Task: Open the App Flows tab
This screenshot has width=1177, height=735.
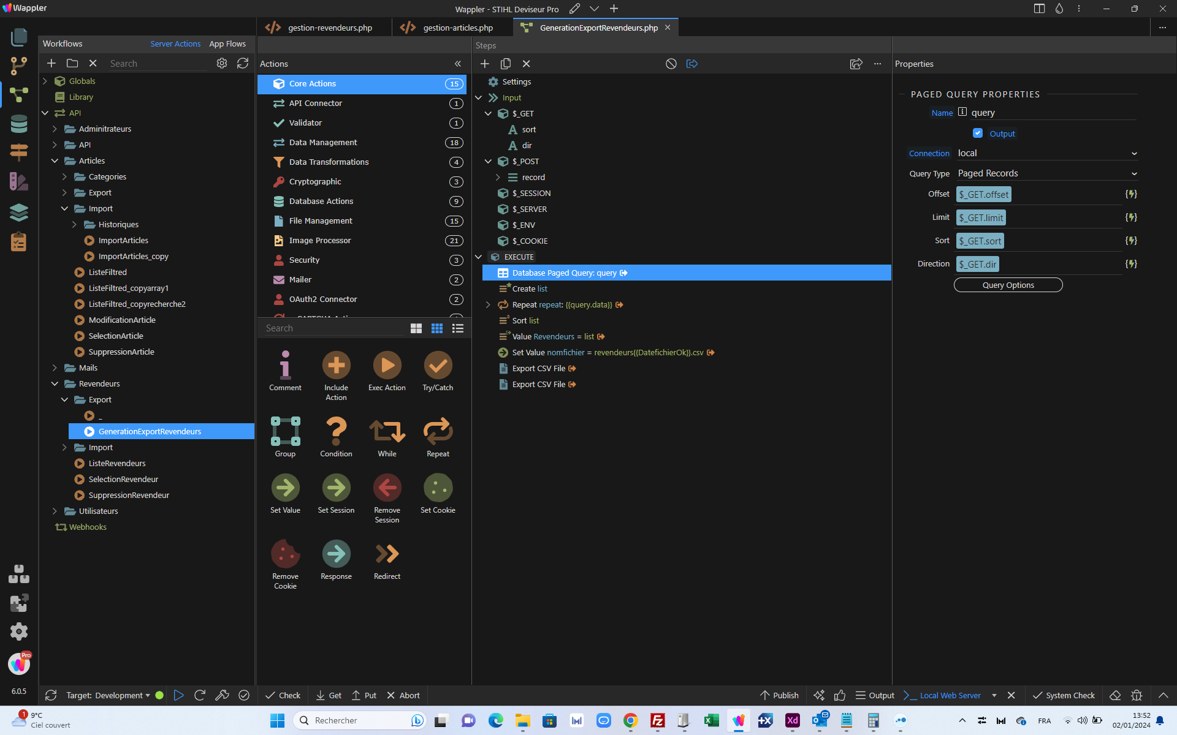Action: 227,44
